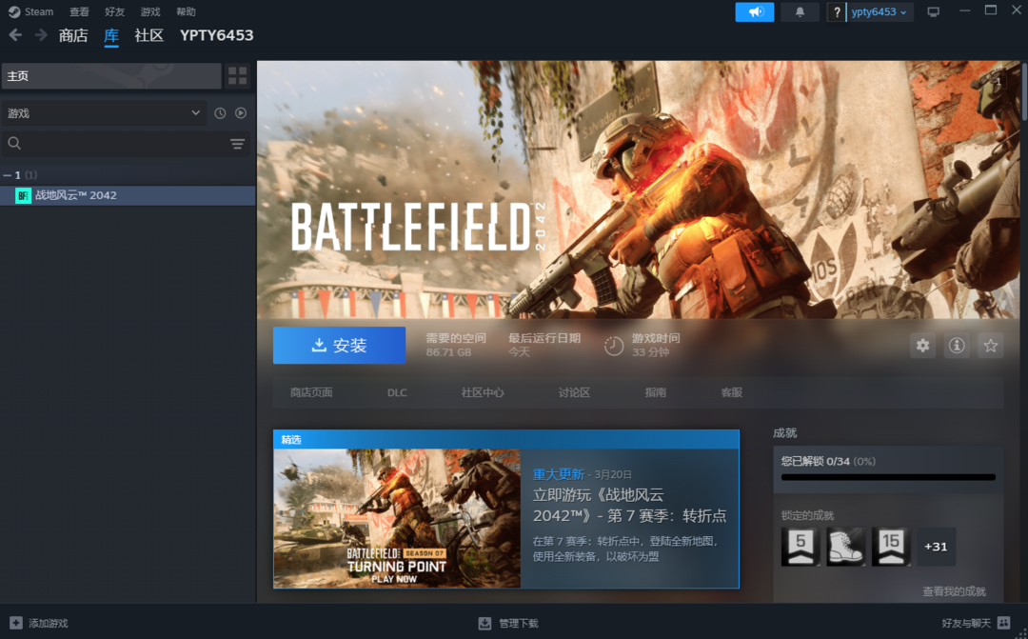Open the DLC link
Image resolution: width=1028 pixels, height=639 pixels.
coord(397,392)
